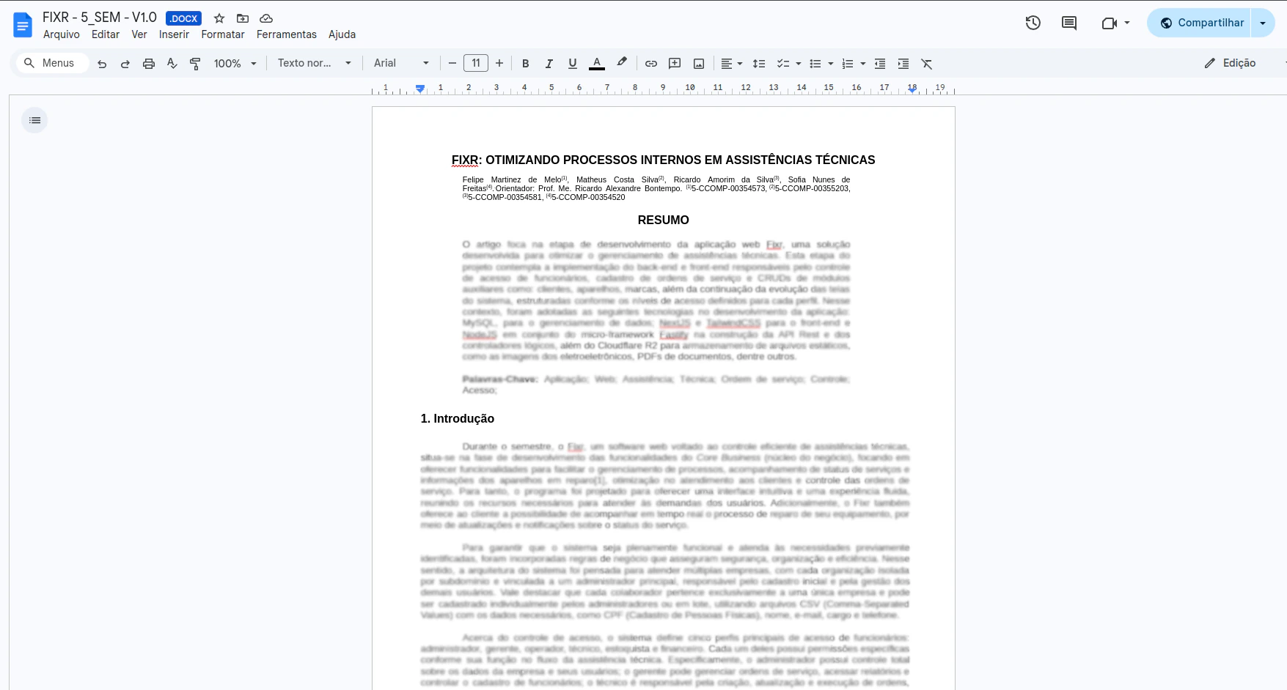Toggle bold formatting
The height and width of the screenshot is (690, 1287).
coord(526,64)
